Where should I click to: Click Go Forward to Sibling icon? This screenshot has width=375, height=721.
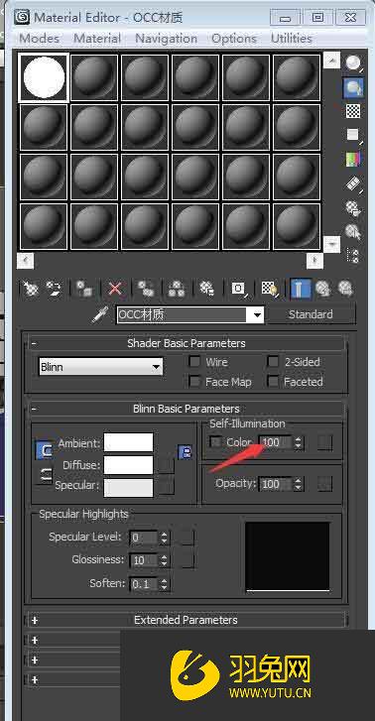click(345, 289)
